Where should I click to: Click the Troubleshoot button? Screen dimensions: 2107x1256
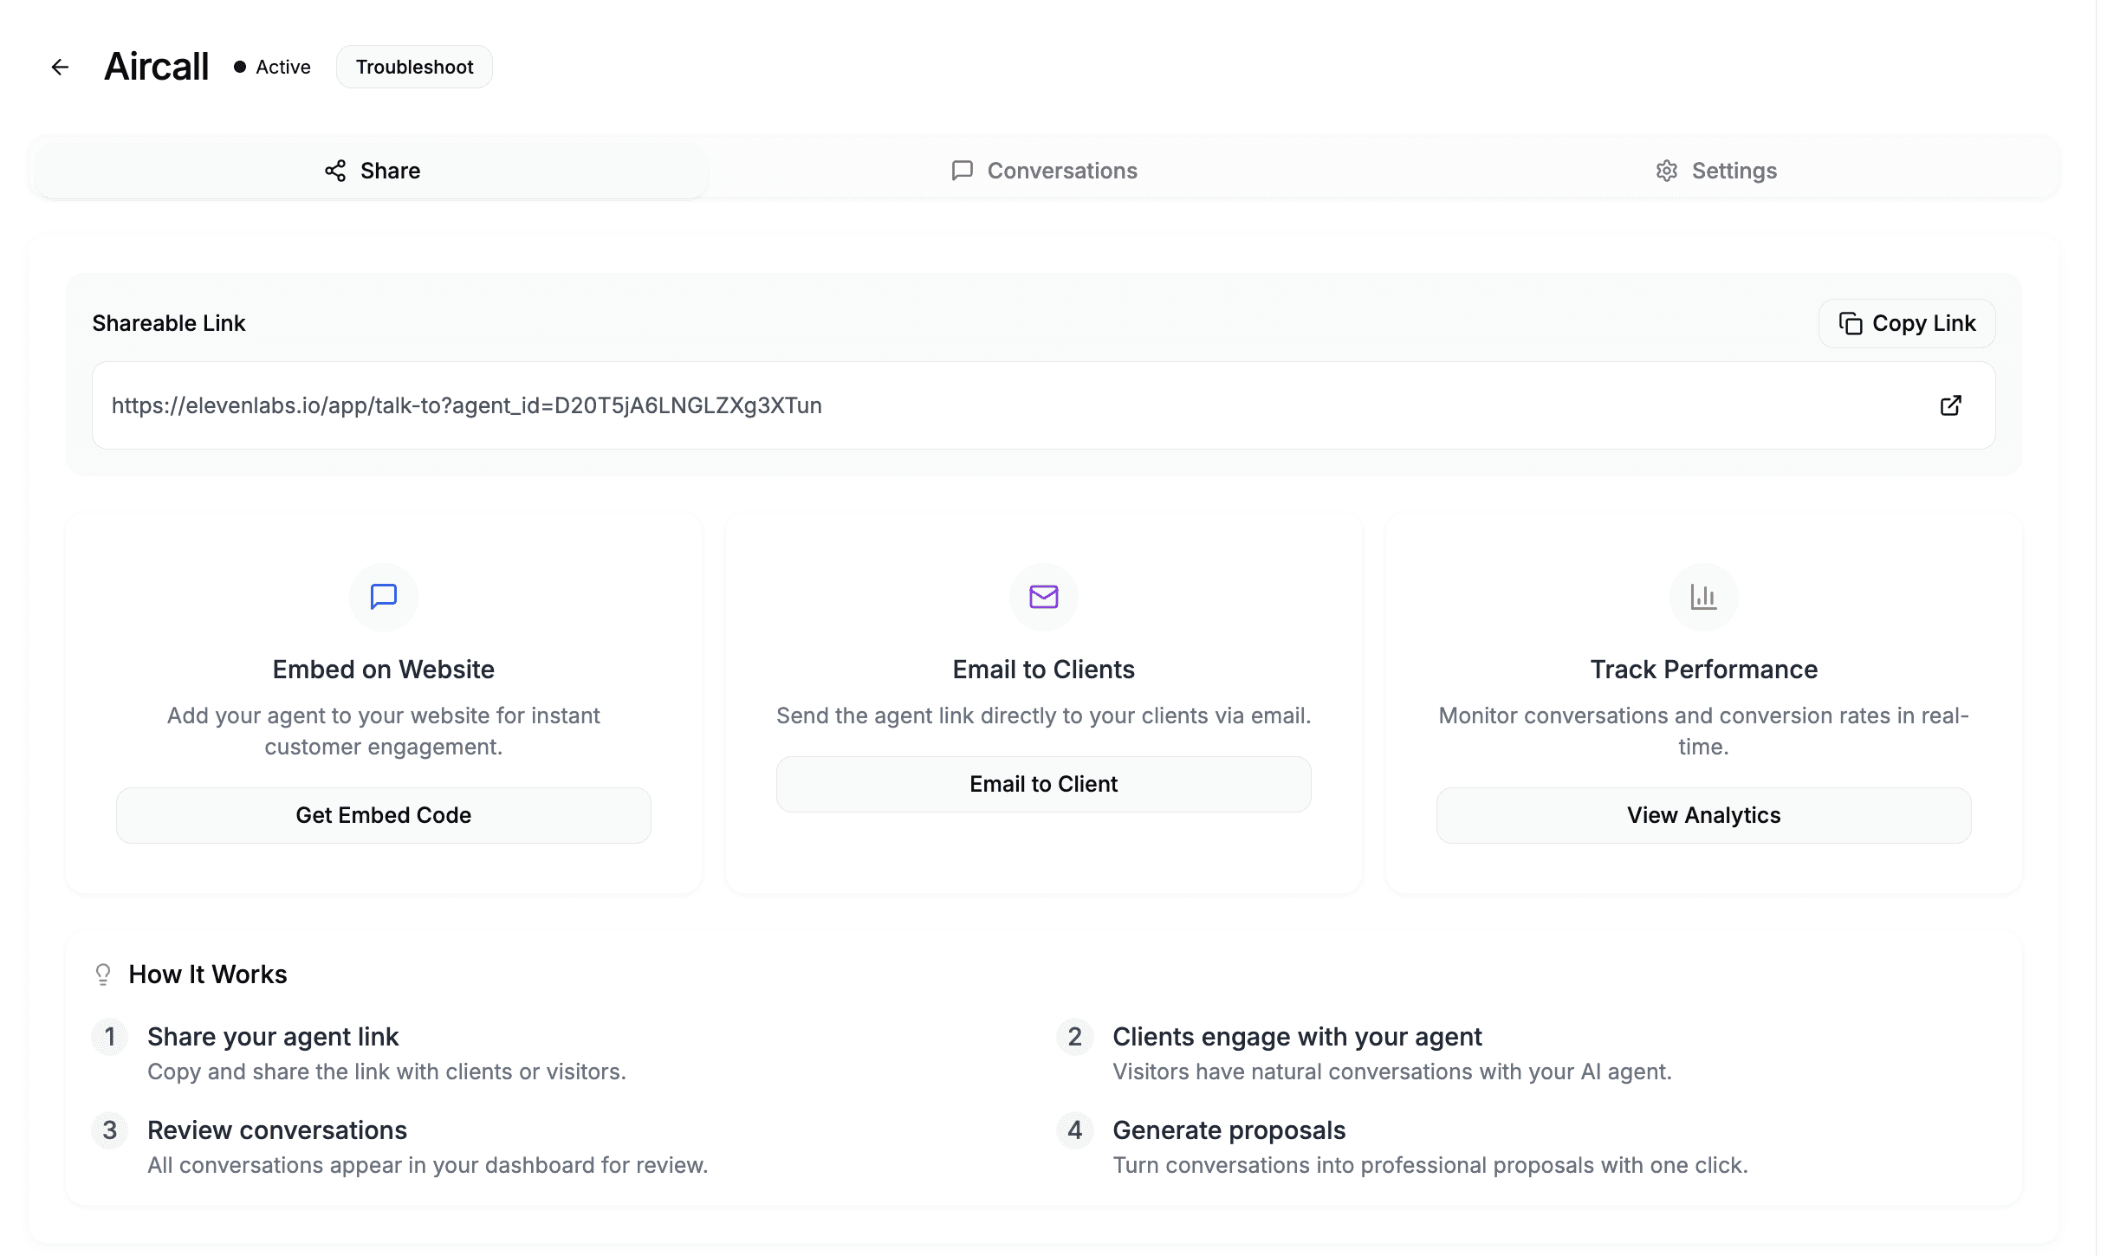tap(414, 67)
